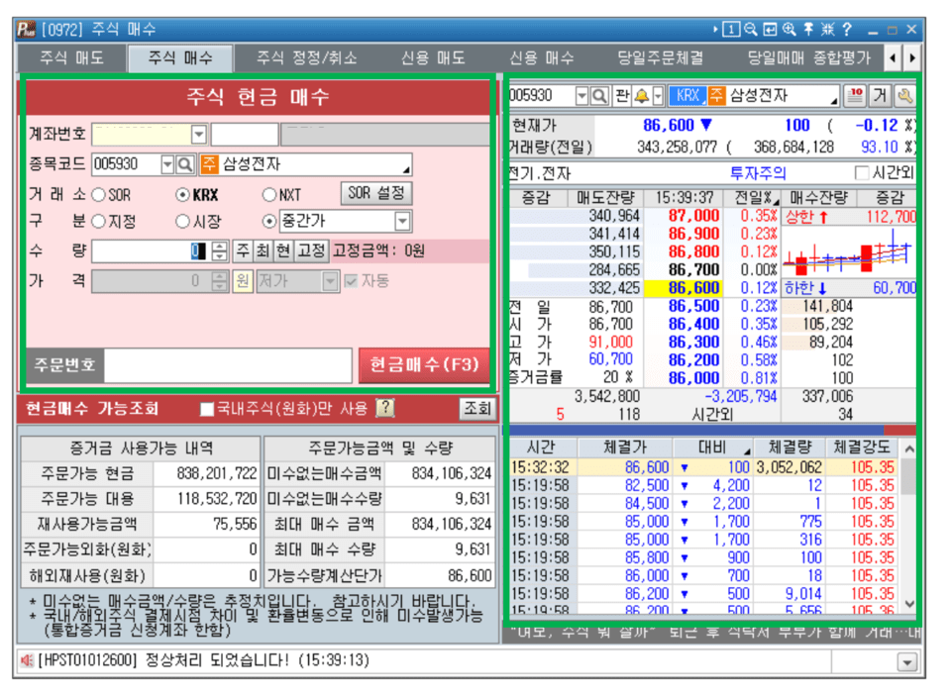
Task: Click the quantity up stepper arrow
Action: [217, 248]
